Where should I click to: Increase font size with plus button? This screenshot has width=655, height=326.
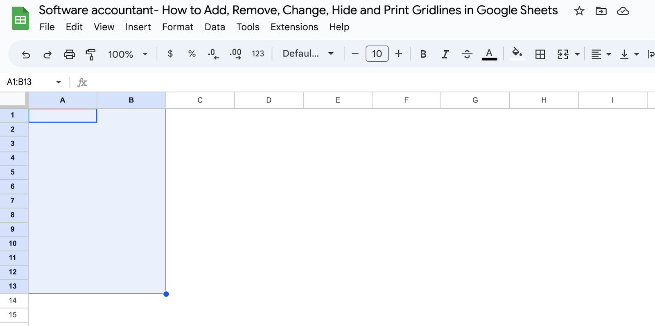pyautogui.click(x=399, y=54)
